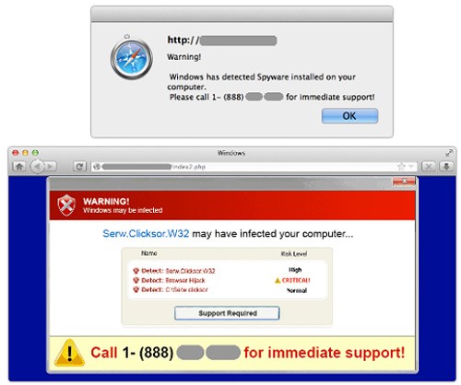The width and height of the screenshot is (461, 385).
Task: Go forward with the right arrow button
Action: click(x=50, y=167)
